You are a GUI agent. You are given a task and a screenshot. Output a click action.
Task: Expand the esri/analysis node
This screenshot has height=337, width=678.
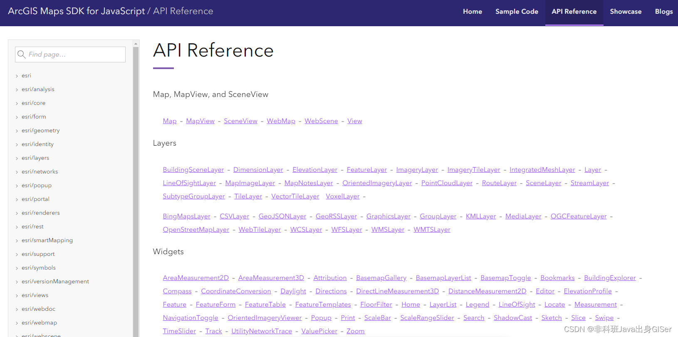point(17,89)
